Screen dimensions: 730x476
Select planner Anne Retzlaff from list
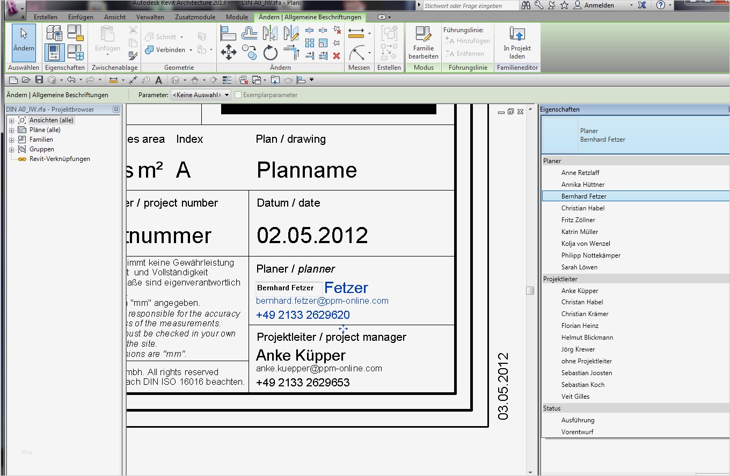[580, 173]
